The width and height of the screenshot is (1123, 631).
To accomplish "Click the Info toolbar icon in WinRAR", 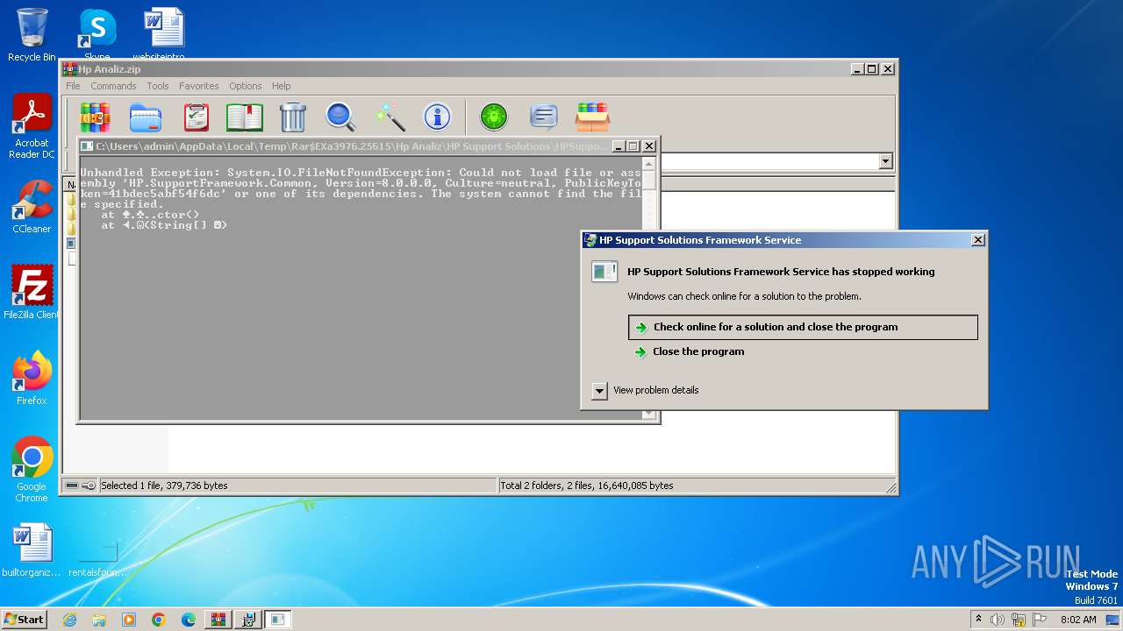I will click(437, 117).
